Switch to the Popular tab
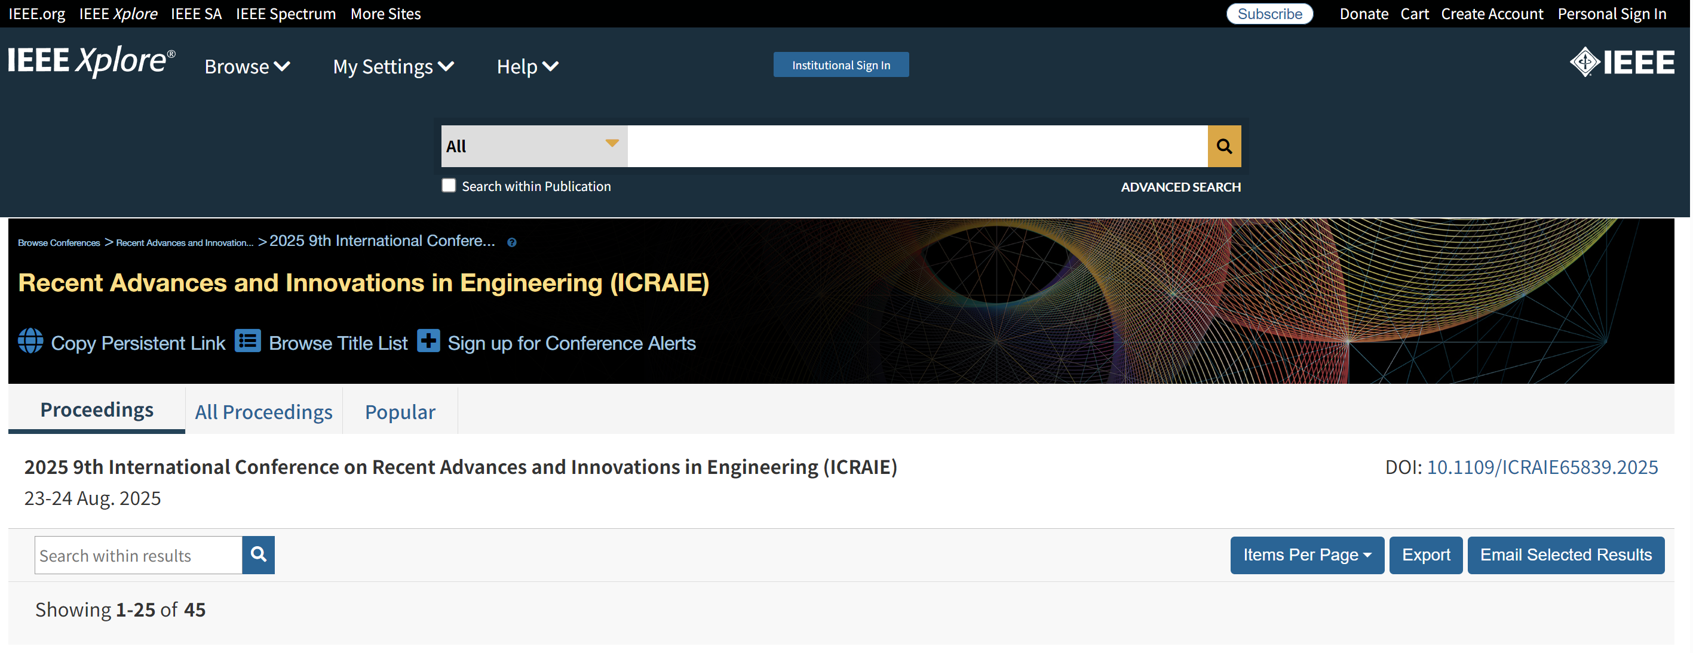 click(400, 412)
